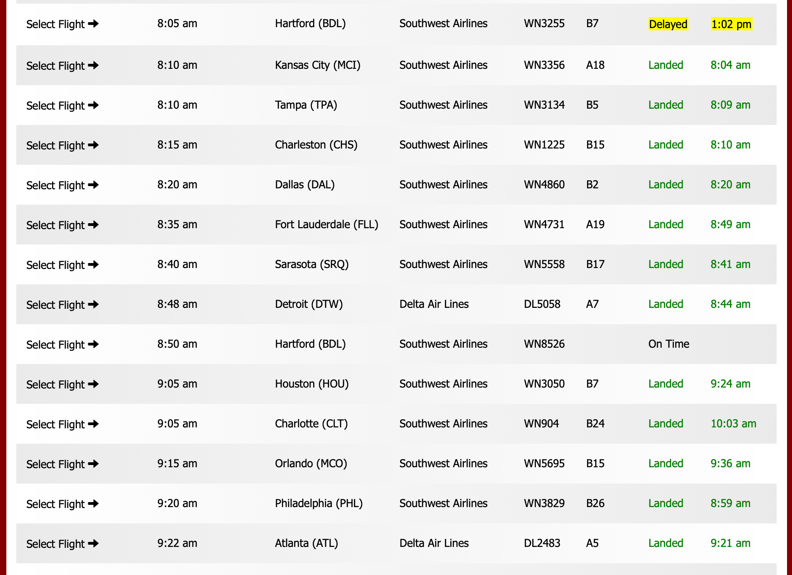Select Flight for Dallas WN4860
Viewport: 792px width, 575px height.
(62, 185)
